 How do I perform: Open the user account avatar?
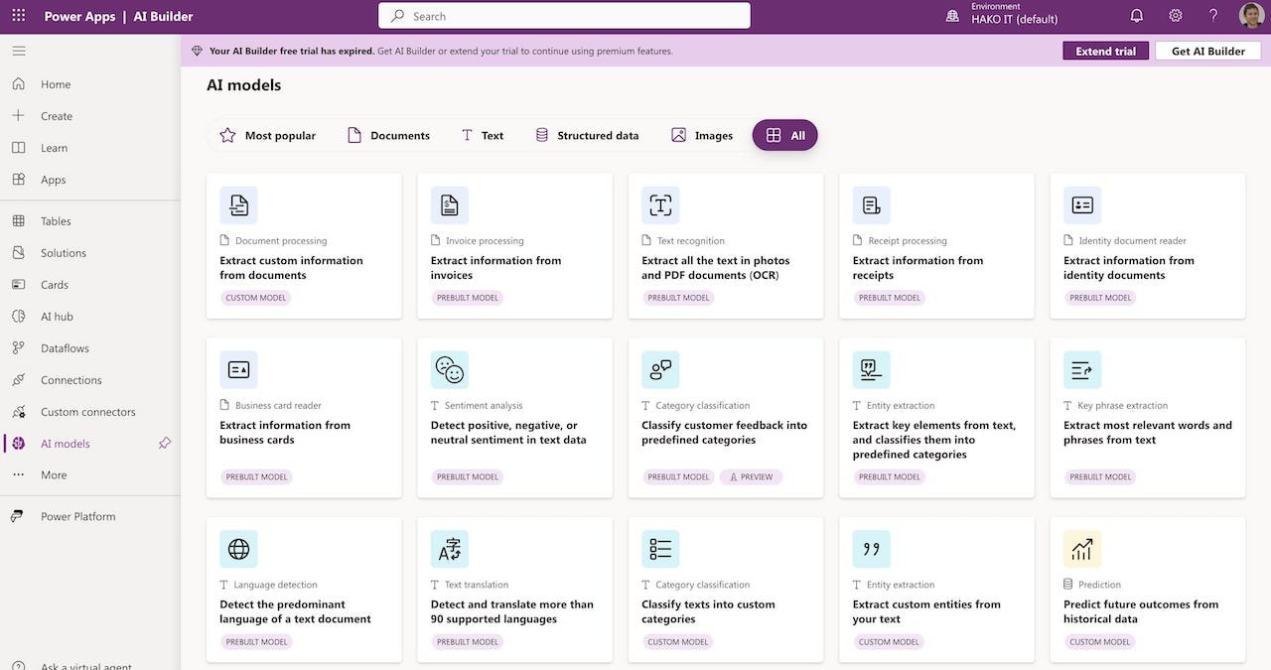pos(1251,16)
